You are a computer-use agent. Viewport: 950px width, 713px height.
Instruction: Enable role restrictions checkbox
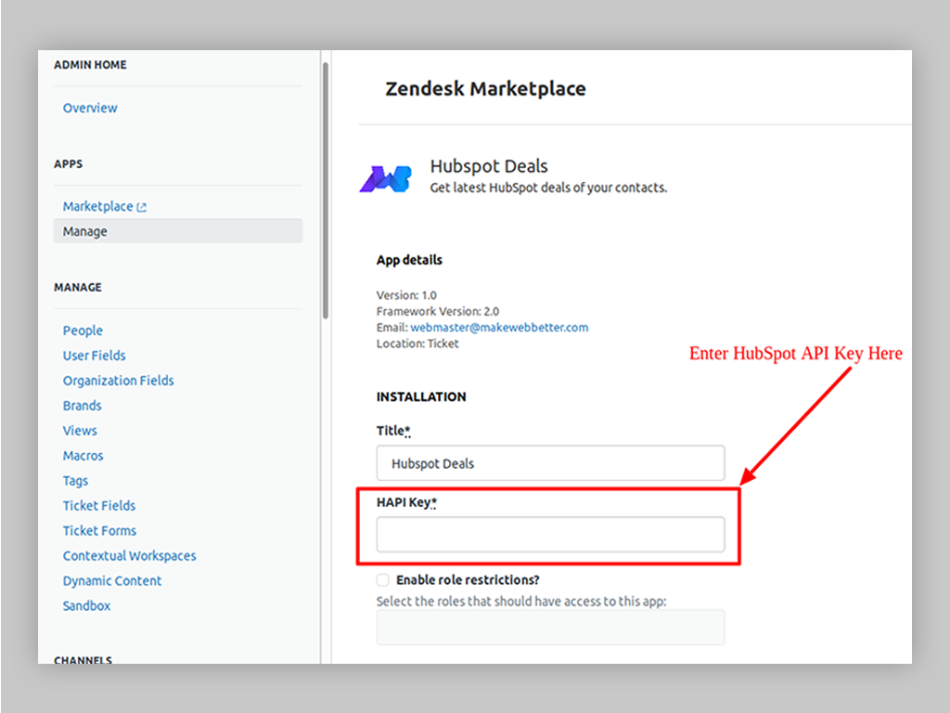(x=383, y=580)
